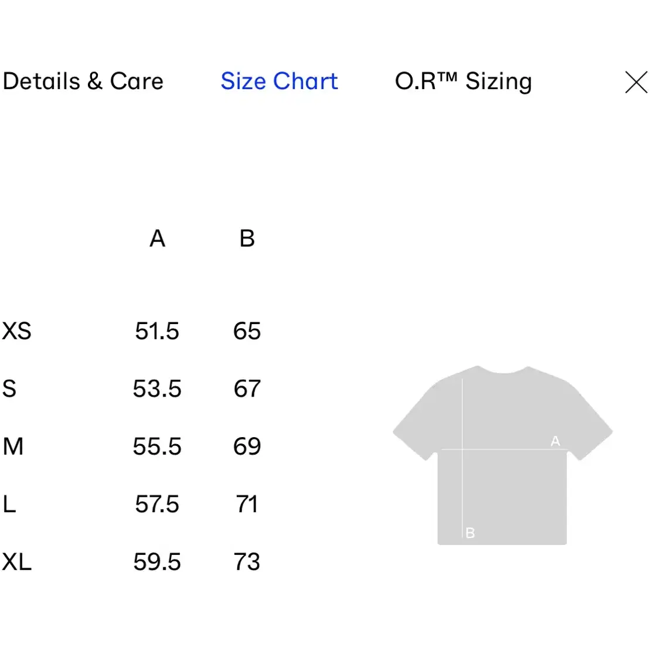This screenshot has width=651, height=651.
Task: Click the gray t-shirt measurement diagram
Action: 502,455
